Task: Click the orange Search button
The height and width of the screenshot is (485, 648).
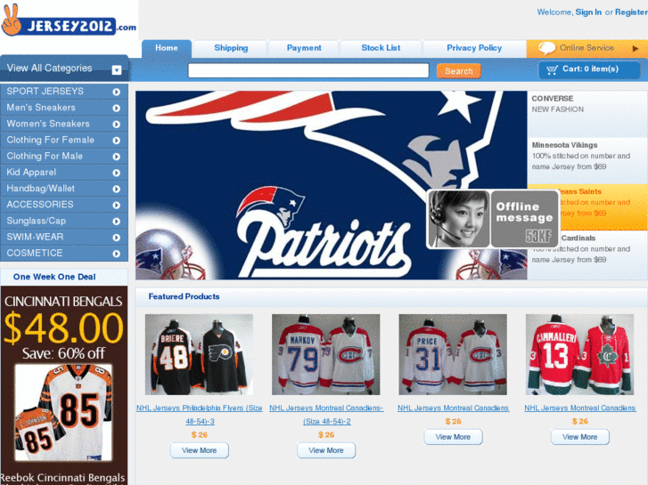Action: tap(459, 71)
